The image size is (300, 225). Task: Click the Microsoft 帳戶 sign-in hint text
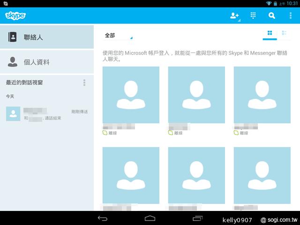pos(195,56)
